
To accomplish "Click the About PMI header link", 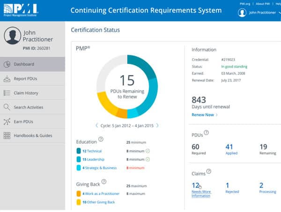I will [263, 4].
